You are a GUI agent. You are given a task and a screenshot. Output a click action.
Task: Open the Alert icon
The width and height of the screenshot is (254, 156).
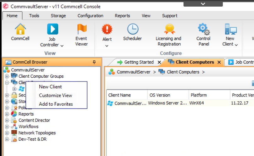(107, 29)
